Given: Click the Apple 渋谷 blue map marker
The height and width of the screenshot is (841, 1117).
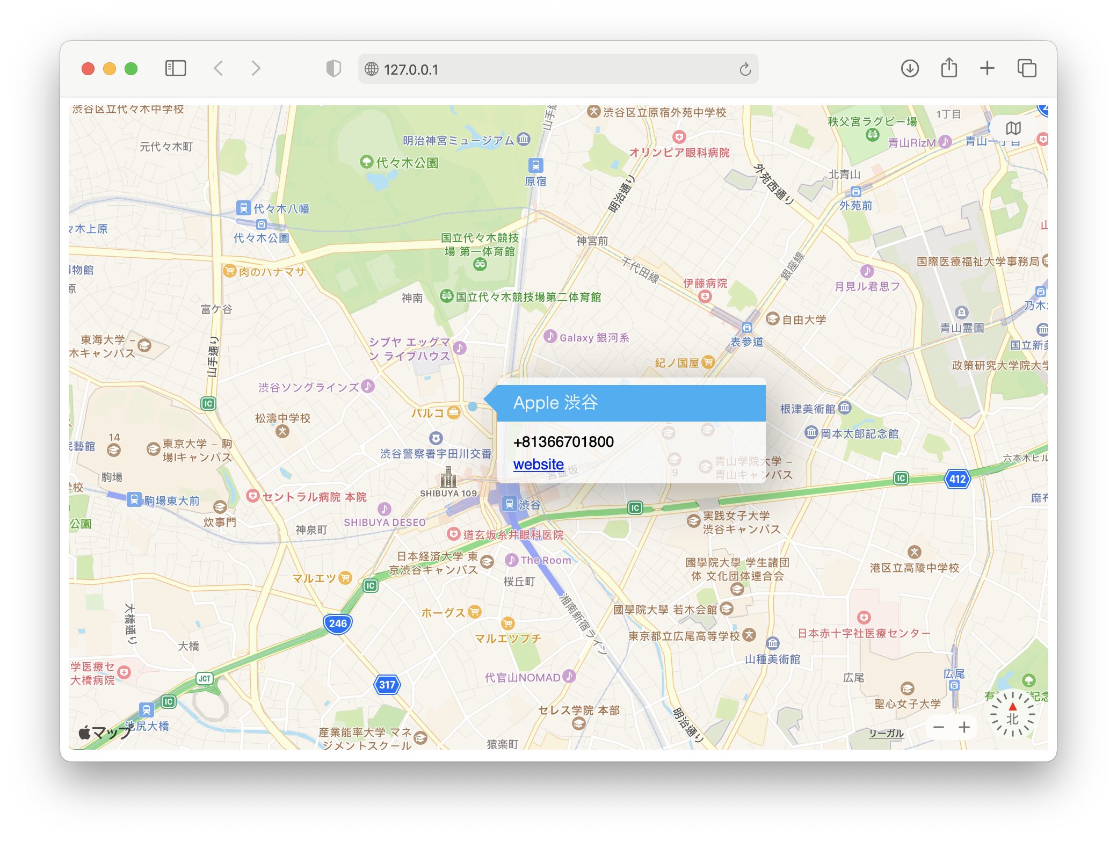Looking at the screenshot, I should [473, 407].
